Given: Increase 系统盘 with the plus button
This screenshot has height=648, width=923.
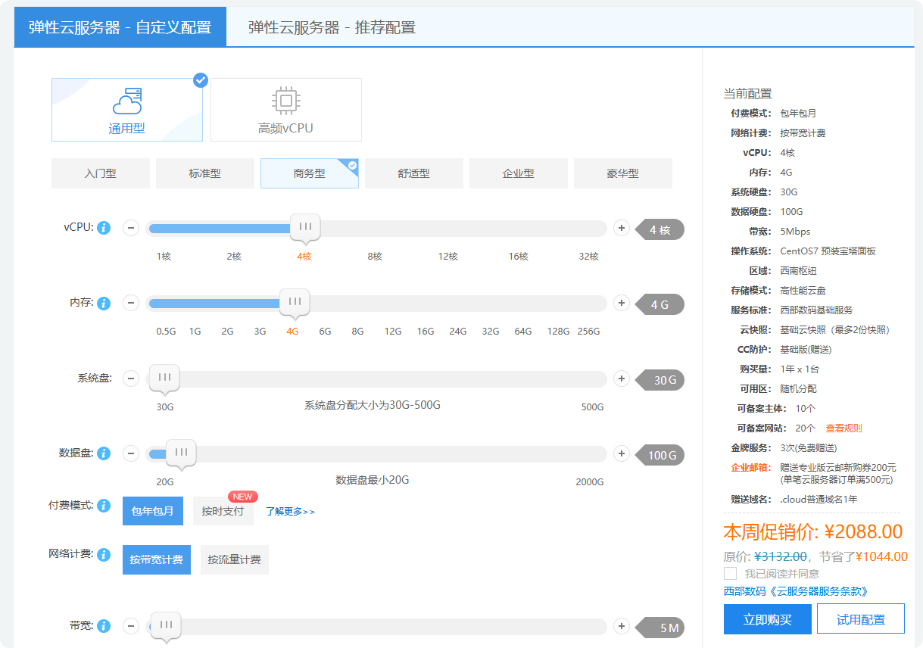Looking at the screenshot, I should click(622, 379).
